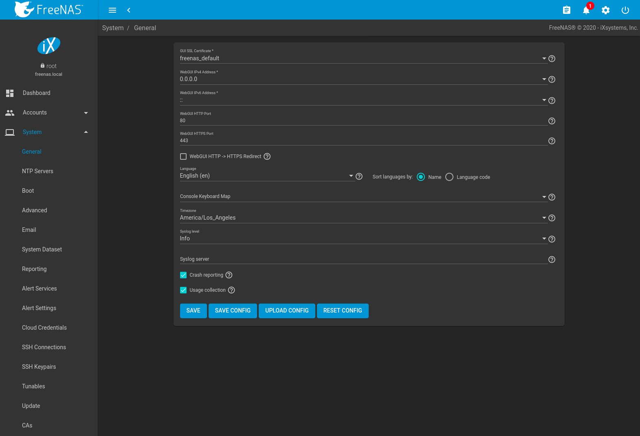Click the help icon beside Crash reporting
Viewport: 640px width, 436px height.
229,275
